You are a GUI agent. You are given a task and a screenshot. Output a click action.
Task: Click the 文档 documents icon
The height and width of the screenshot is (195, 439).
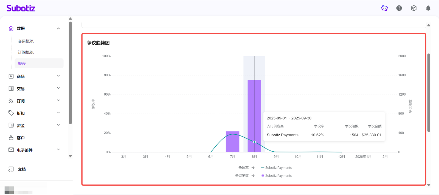coord(11,169)
